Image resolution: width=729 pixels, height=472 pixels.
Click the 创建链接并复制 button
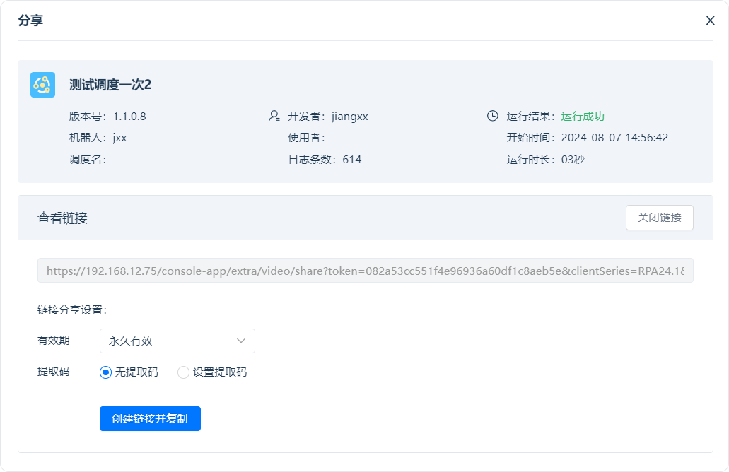[x=150, y=418]
